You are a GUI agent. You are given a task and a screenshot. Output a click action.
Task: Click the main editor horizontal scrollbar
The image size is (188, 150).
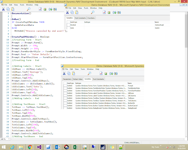pyautogui.click(x=98, y=139)
